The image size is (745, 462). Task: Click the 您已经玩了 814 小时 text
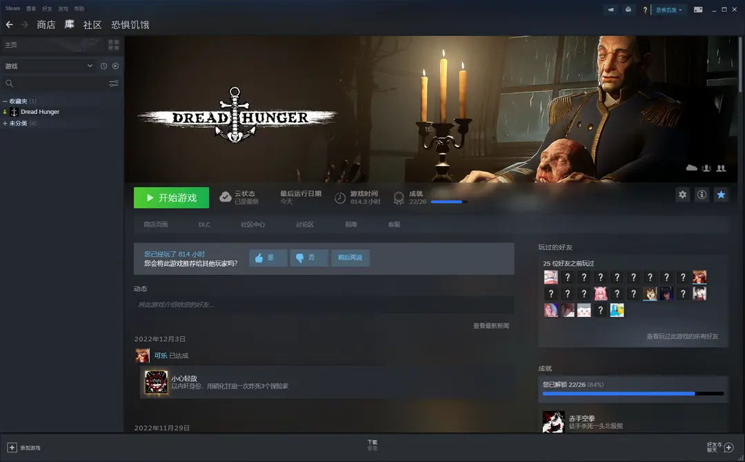pyautogui.click(x=175, y=254)
